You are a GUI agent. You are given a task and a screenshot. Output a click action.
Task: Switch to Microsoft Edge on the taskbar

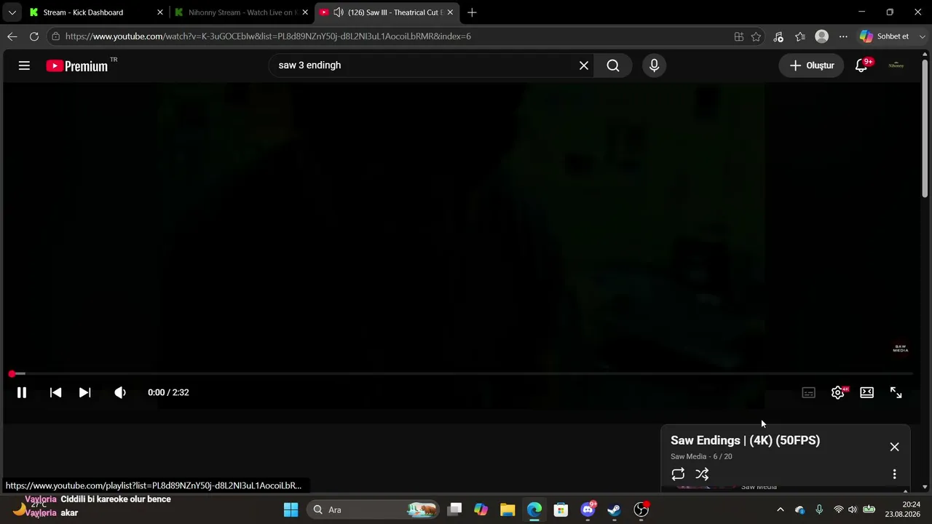click(534, 509)
